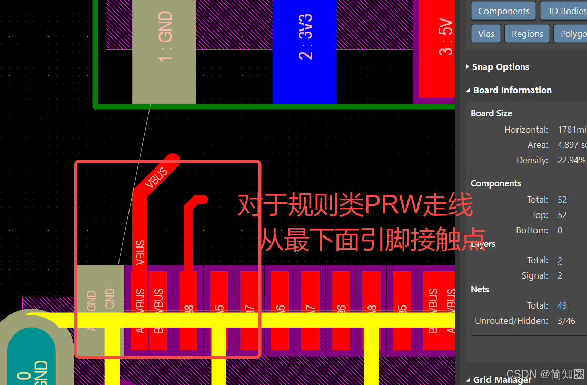Click the Signal layers 2 value
The image size is (587, 385).
pyautogui.click(x=560, y=275)
